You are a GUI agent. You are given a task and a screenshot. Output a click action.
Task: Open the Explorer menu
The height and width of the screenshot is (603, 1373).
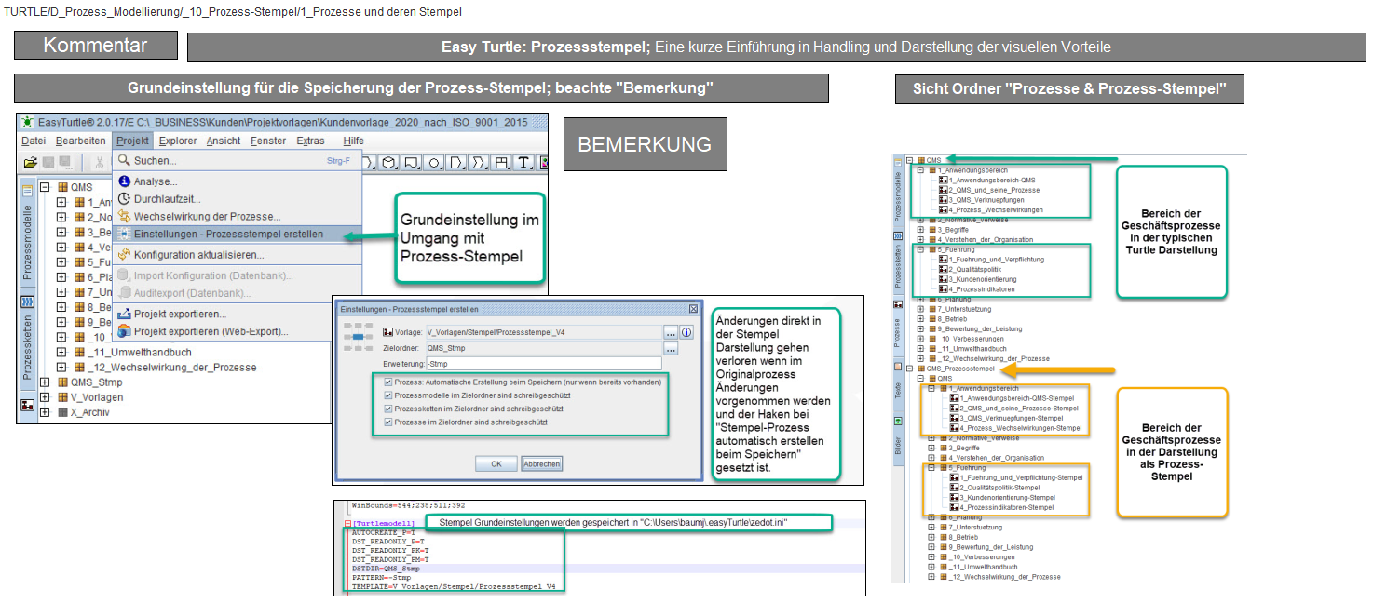[178, 141]
